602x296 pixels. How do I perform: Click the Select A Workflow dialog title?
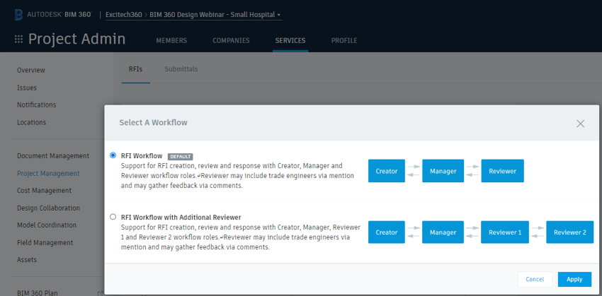pos(153,122)
